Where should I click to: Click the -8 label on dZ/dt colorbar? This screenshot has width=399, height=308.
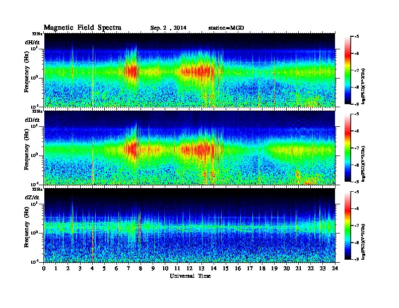tap(357, 243)
